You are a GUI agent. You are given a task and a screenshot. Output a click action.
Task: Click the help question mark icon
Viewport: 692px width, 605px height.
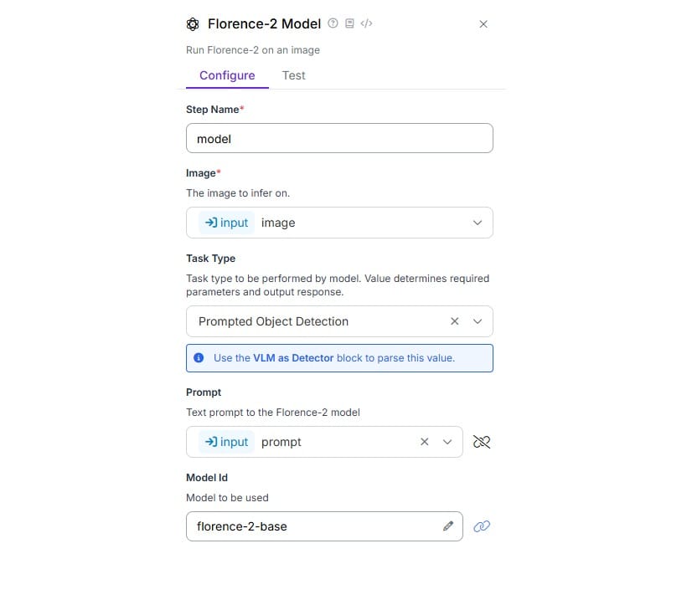(333, 23)
